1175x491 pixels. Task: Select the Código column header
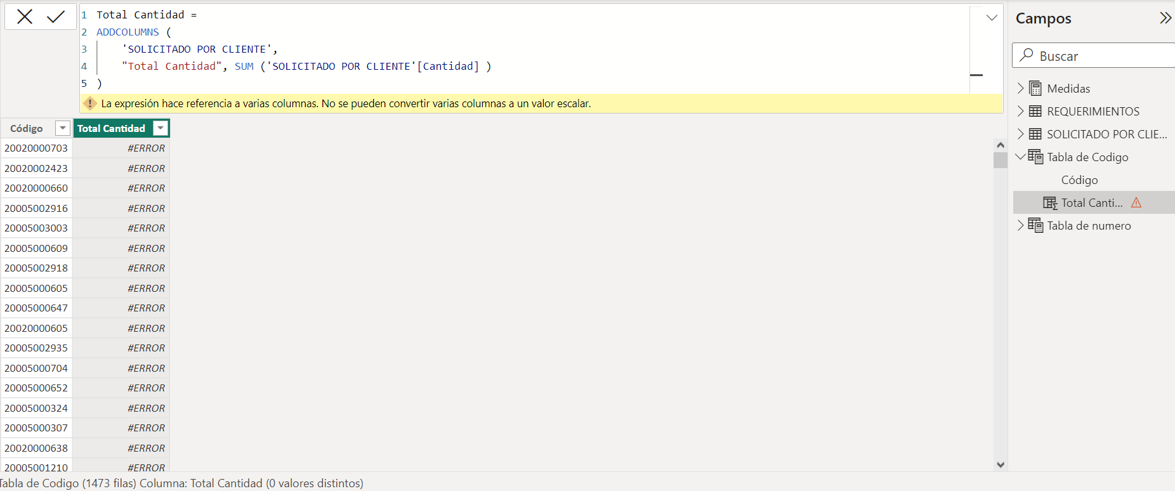coord(27,128)
